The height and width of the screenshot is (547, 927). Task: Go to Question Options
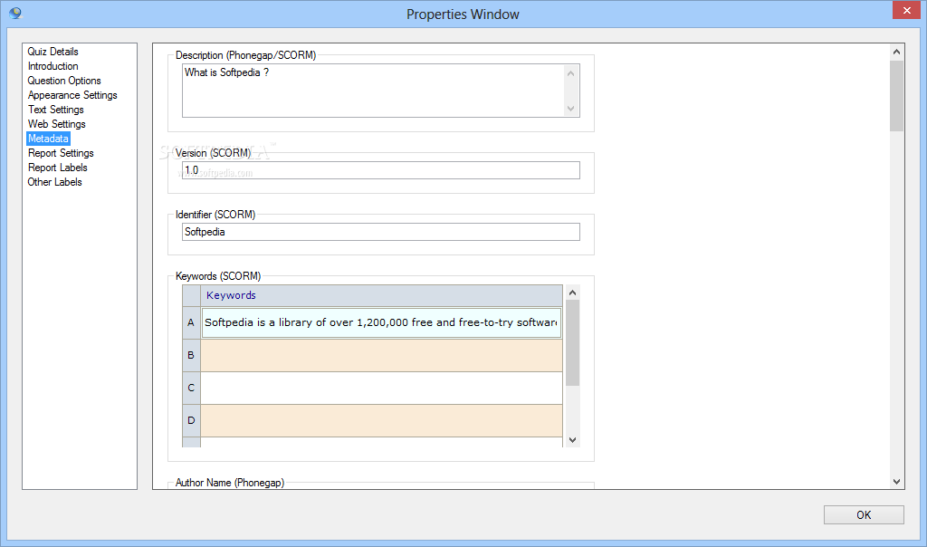[64, 81]
